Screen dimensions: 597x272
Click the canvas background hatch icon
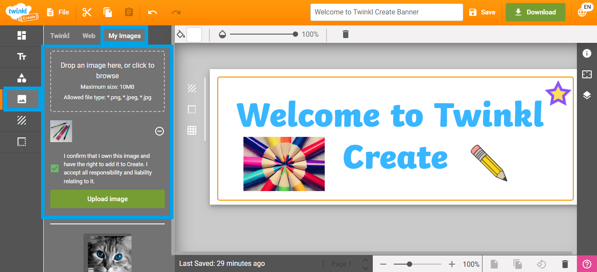(192, 88)
